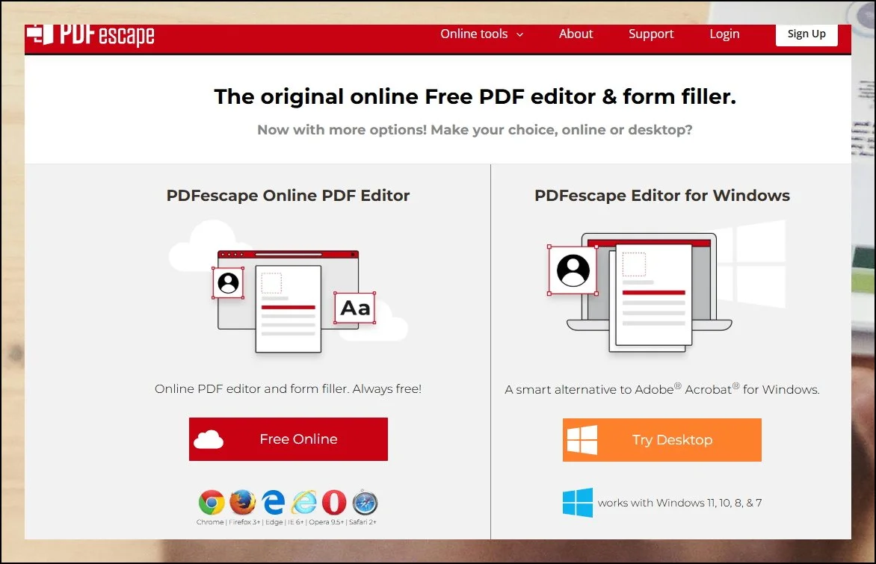Click the Internet Explorer browser icon
Viewport: 876px width, 564px height.
[x=303, y=503]
